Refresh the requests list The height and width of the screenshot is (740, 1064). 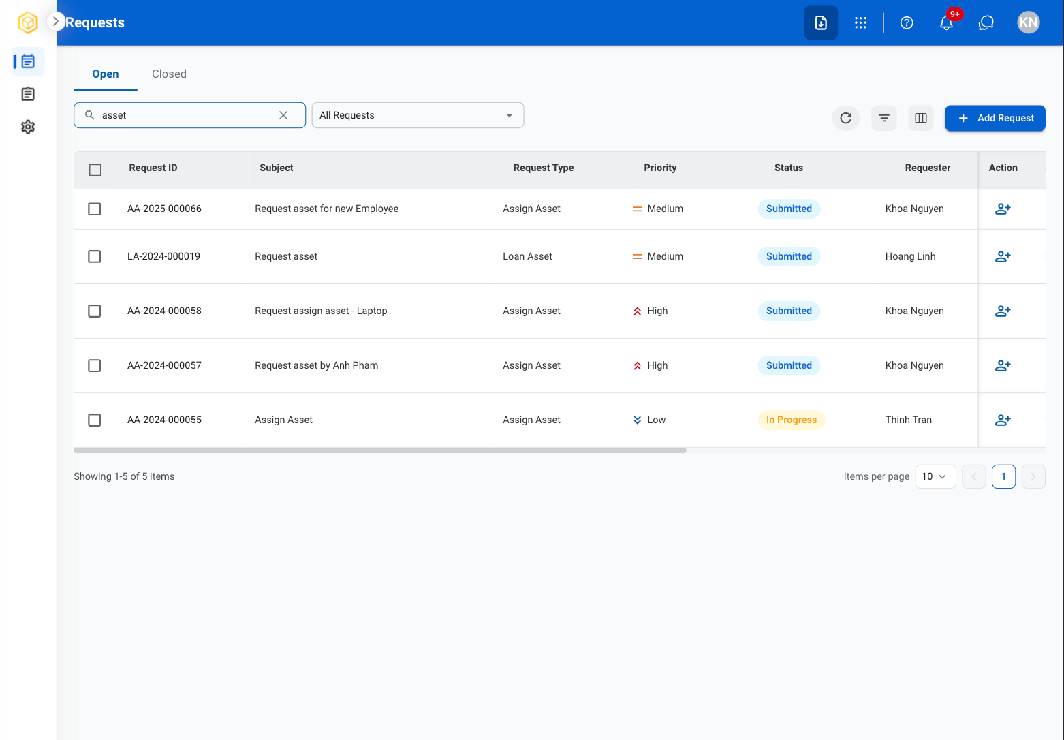tap(846, 118)
